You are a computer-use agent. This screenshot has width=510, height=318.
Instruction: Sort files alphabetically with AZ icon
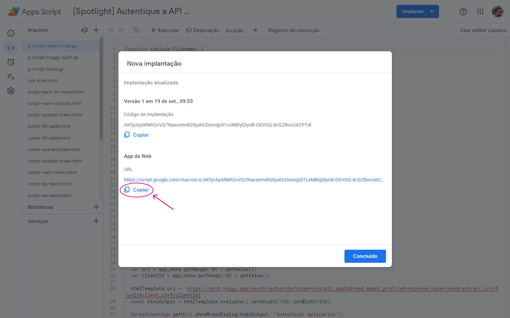(x=84, y=30)
